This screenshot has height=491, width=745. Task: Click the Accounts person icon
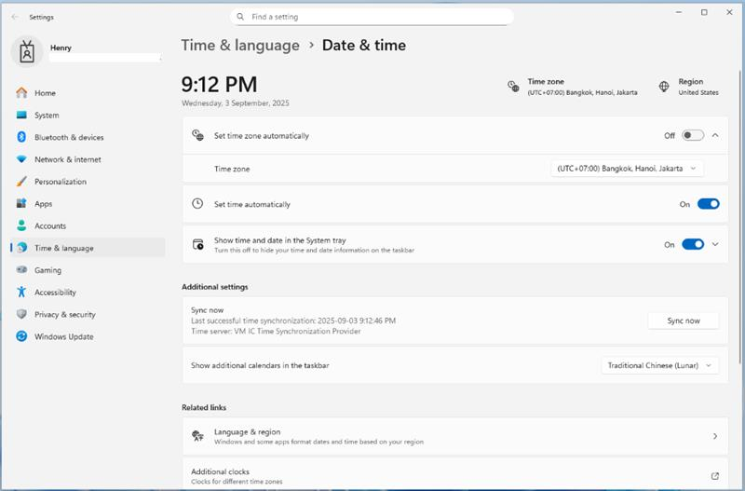pos(21,225)
